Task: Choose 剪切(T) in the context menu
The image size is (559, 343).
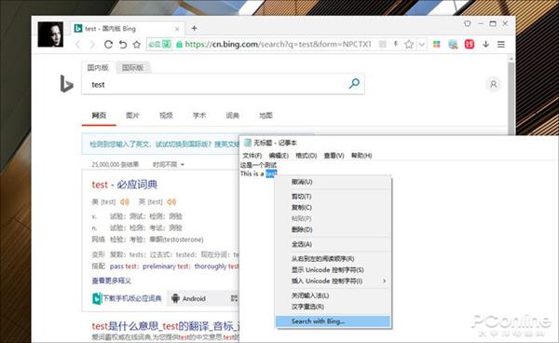Action: 333,197
